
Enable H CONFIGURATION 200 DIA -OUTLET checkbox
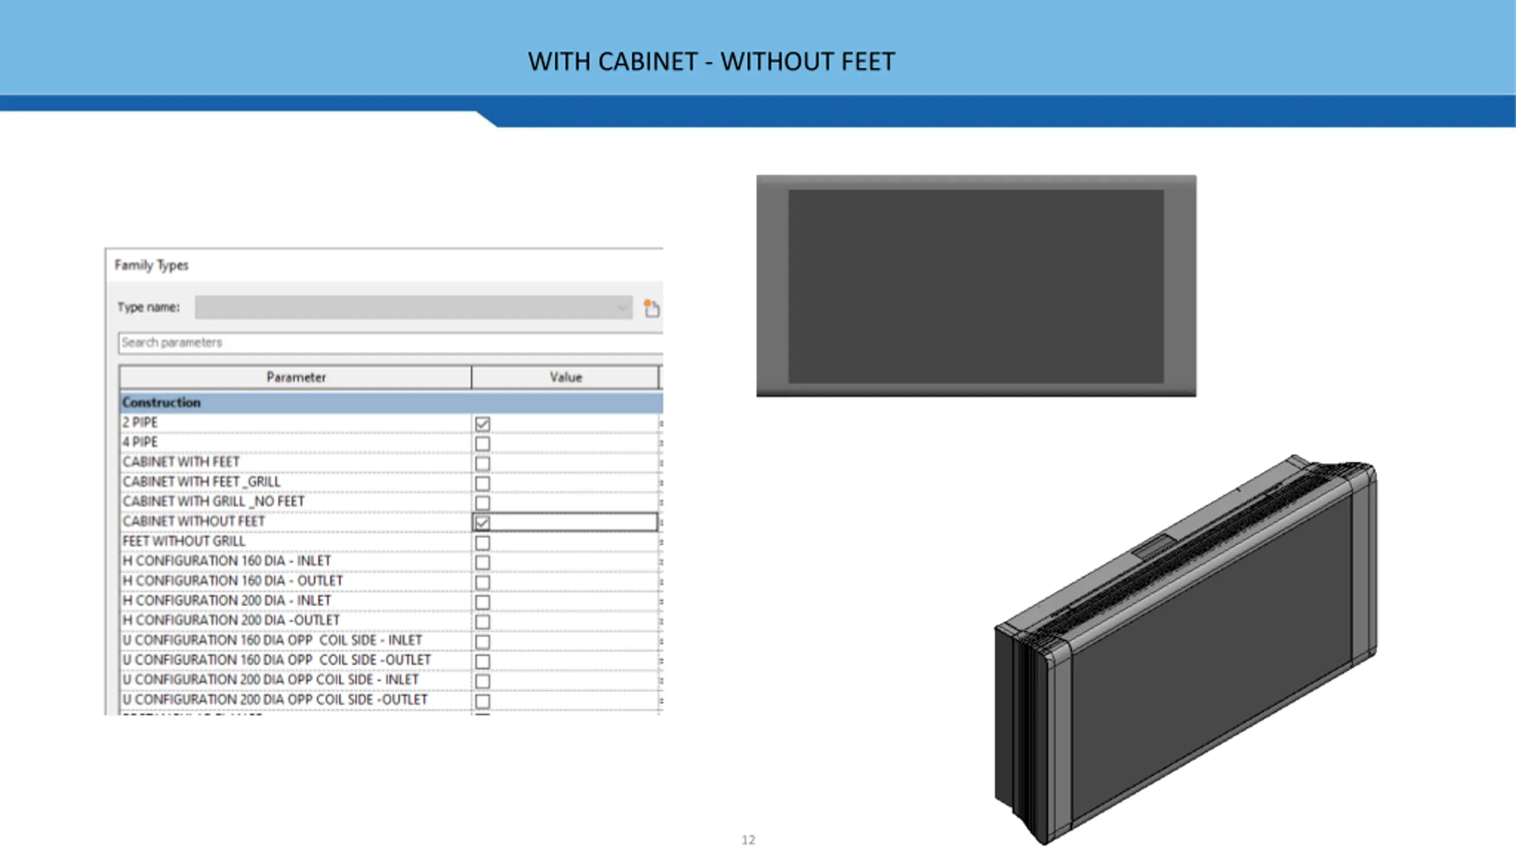point(483,621)
